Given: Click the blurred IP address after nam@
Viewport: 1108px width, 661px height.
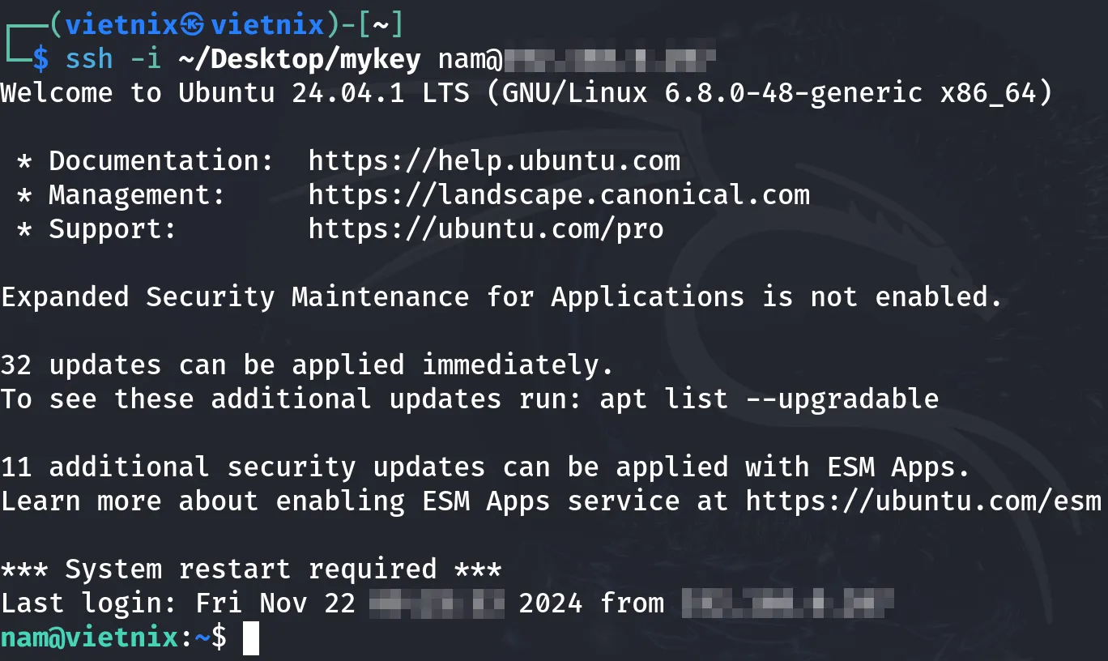Looking at the screenshot, I should tap(611, 59).
